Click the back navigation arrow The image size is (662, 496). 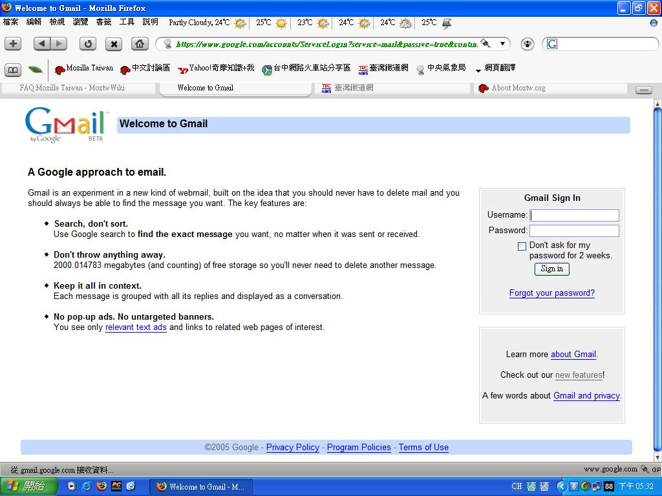point(42,44)
